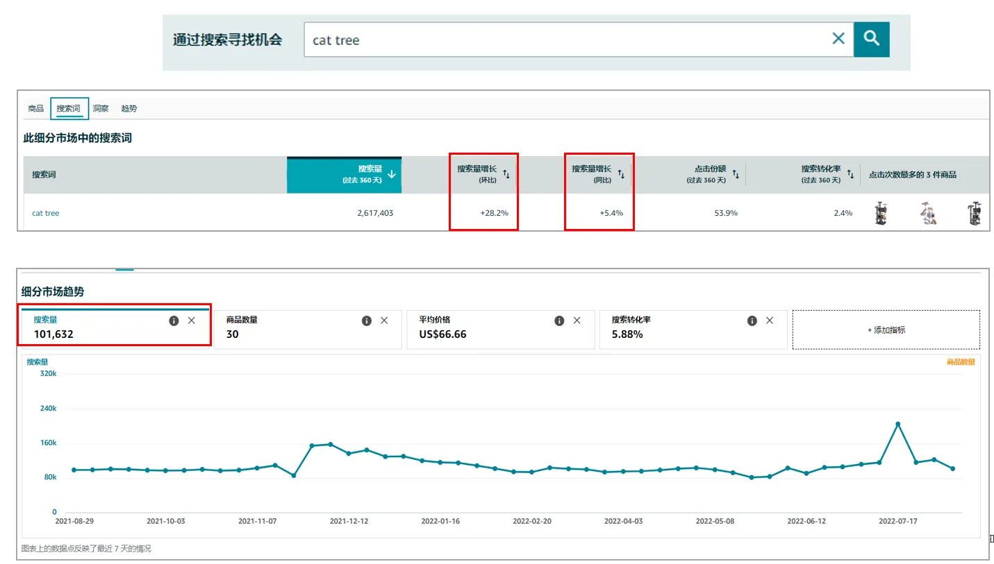Remove the 搜索转化率 metric card
The height and width of the screenshot is (564, 994).
tap(770, 321)
